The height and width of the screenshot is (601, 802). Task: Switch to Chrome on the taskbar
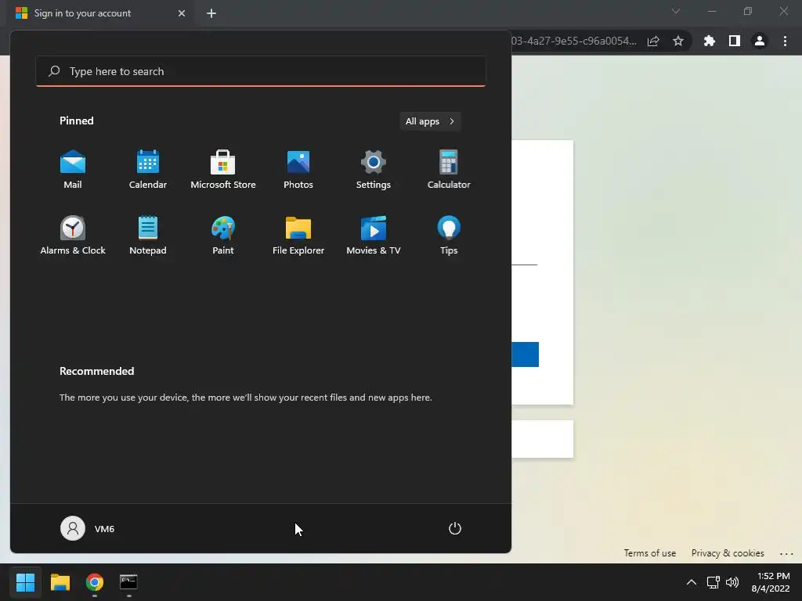point(95,582)
